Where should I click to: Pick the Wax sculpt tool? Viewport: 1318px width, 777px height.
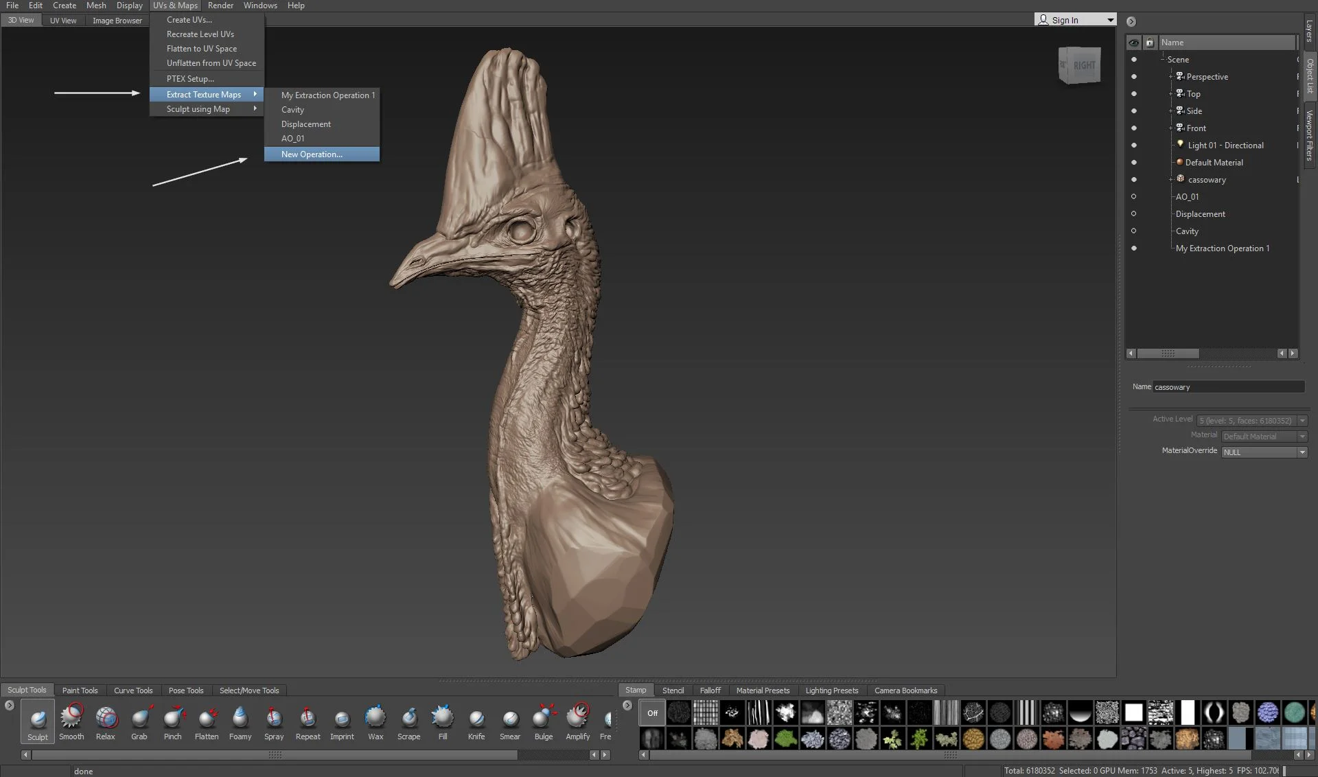tap(375, 721)
